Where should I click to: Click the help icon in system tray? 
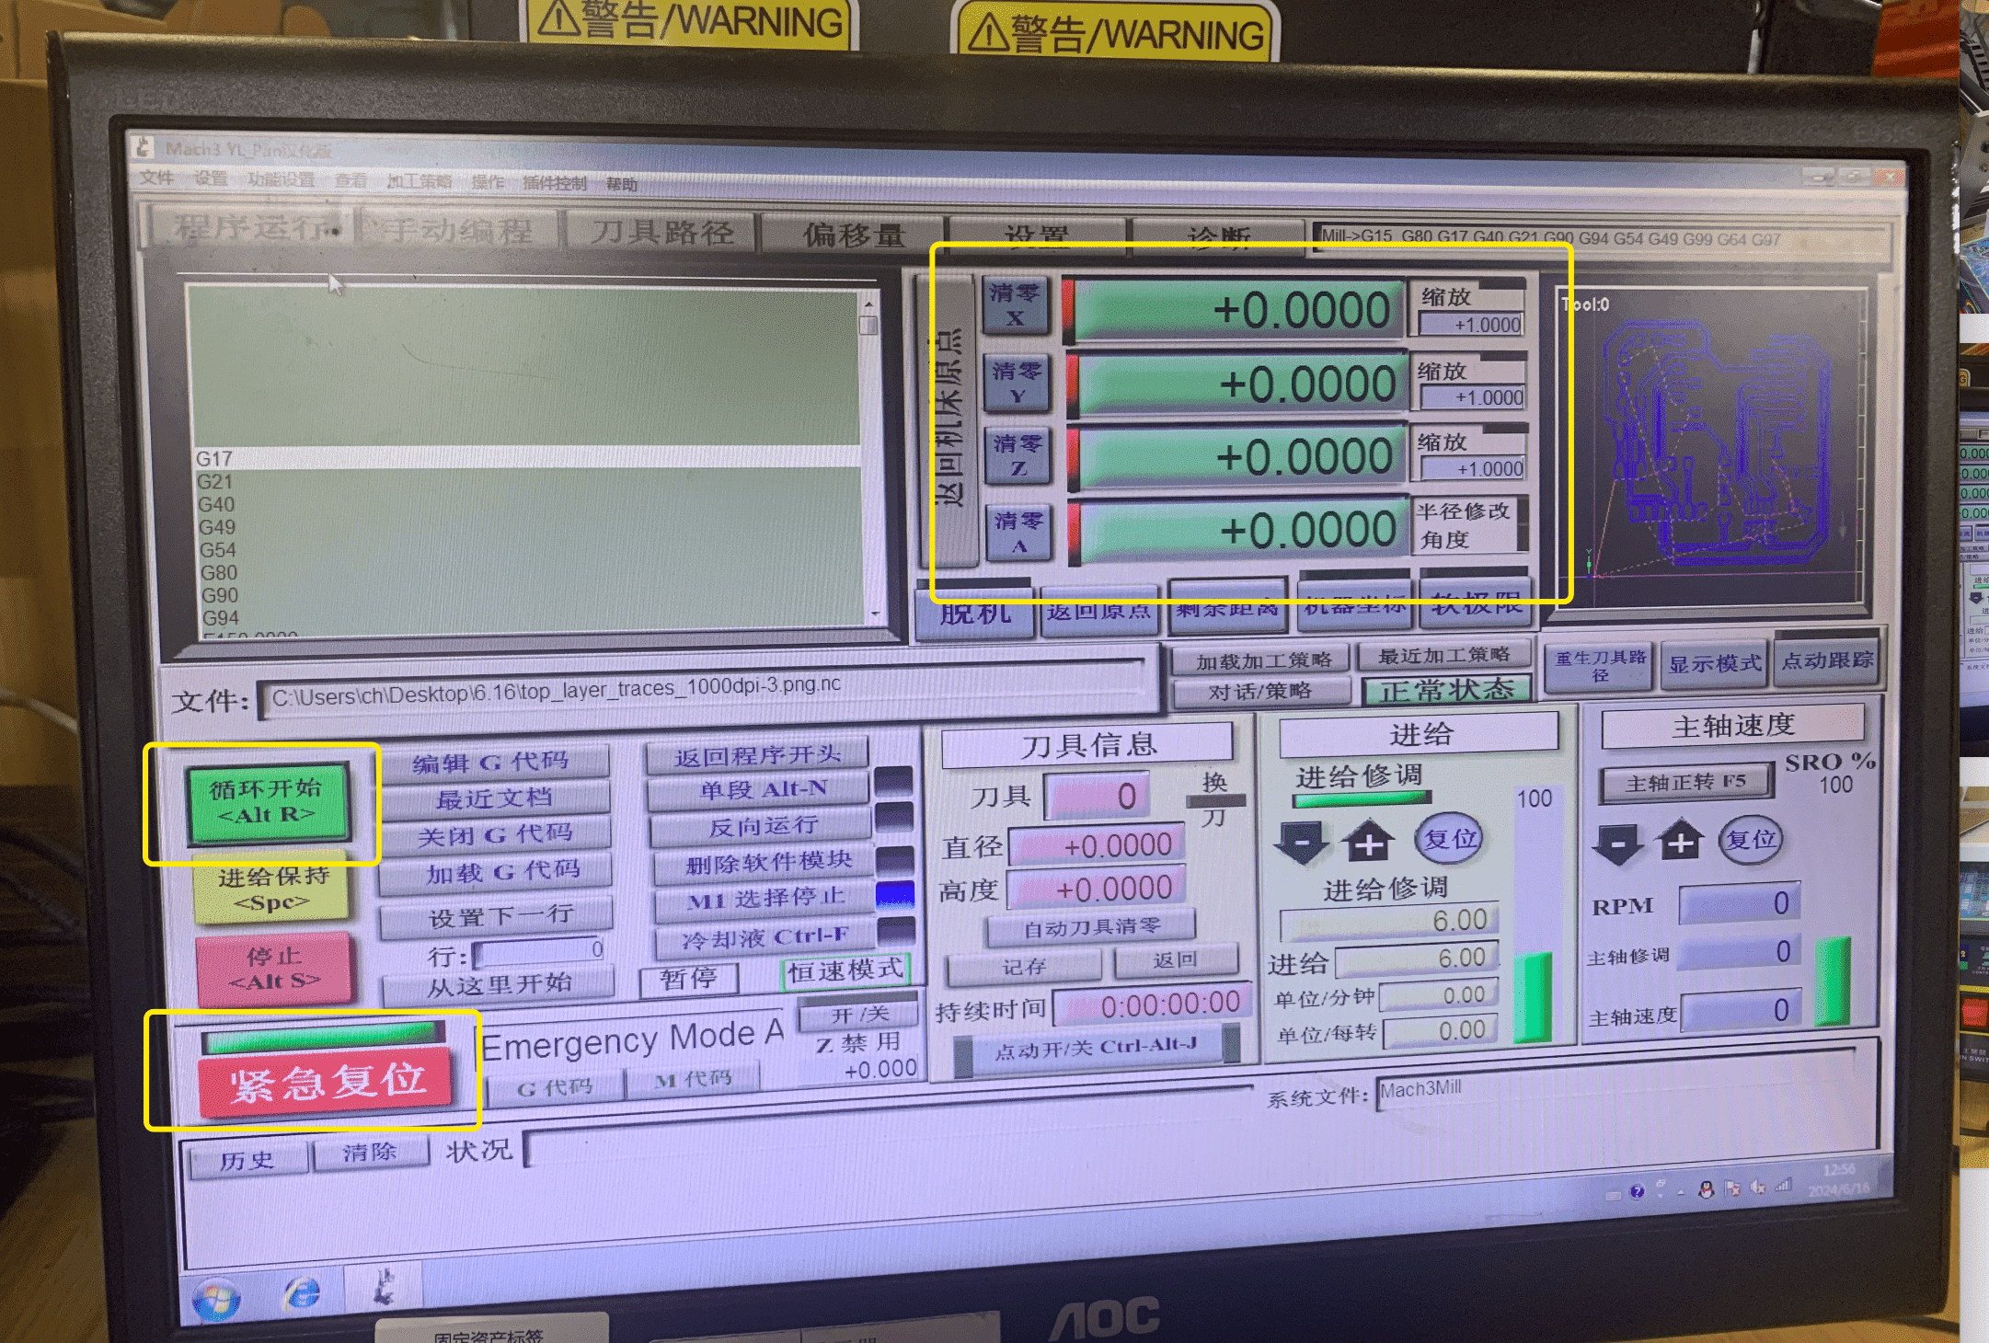[1637, 1191]
